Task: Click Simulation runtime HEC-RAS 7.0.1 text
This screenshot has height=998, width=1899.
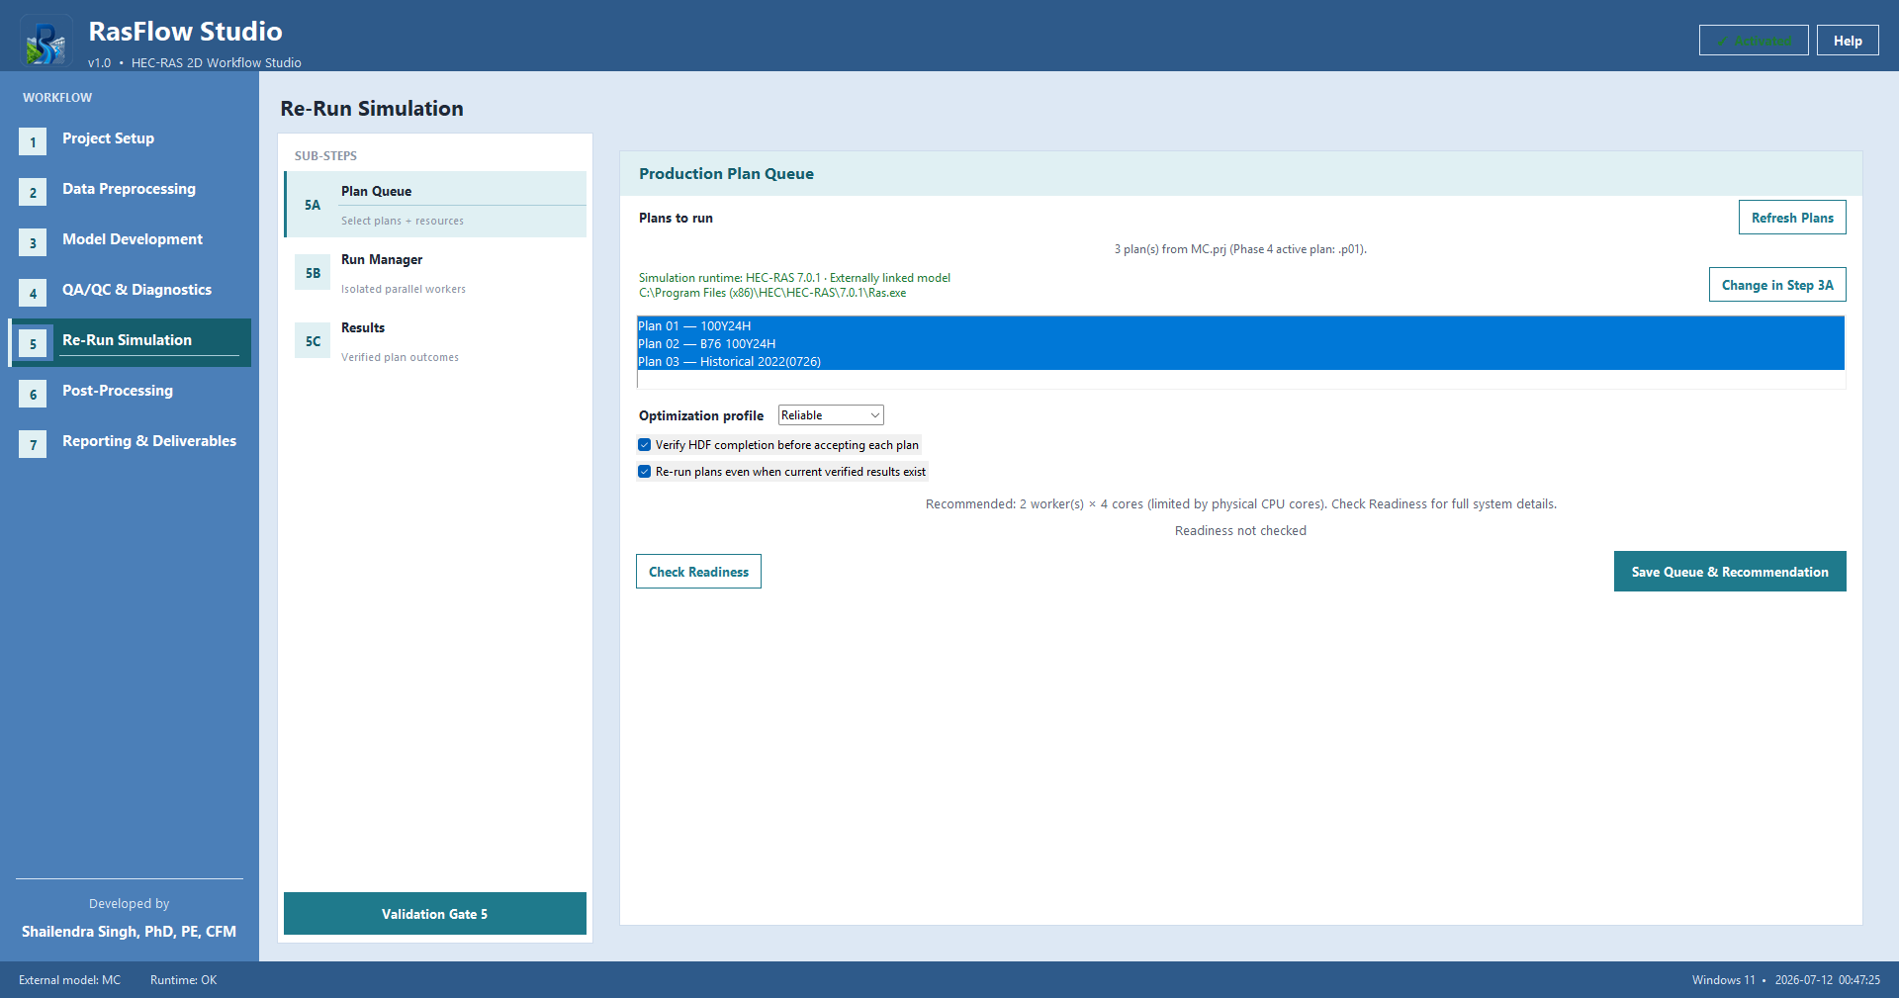Action: point(794,278)
